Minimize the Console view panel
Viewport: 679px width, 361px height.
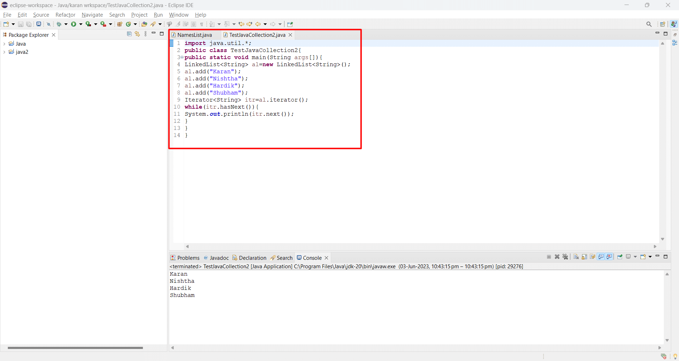(x=657, y=256)
